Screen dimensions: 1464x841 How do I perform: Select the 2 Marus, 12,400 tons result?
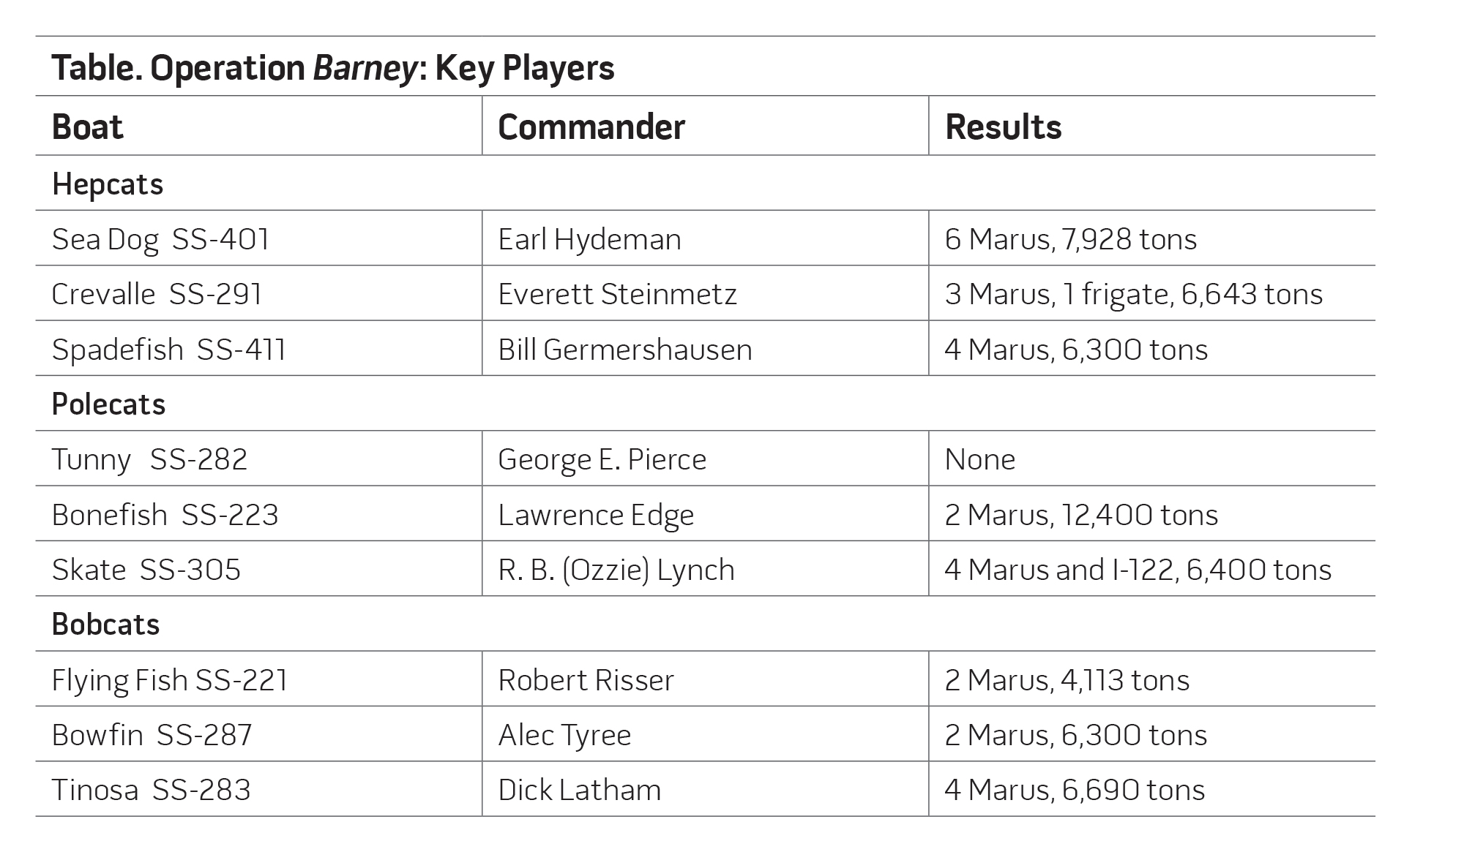[1081, 515]
